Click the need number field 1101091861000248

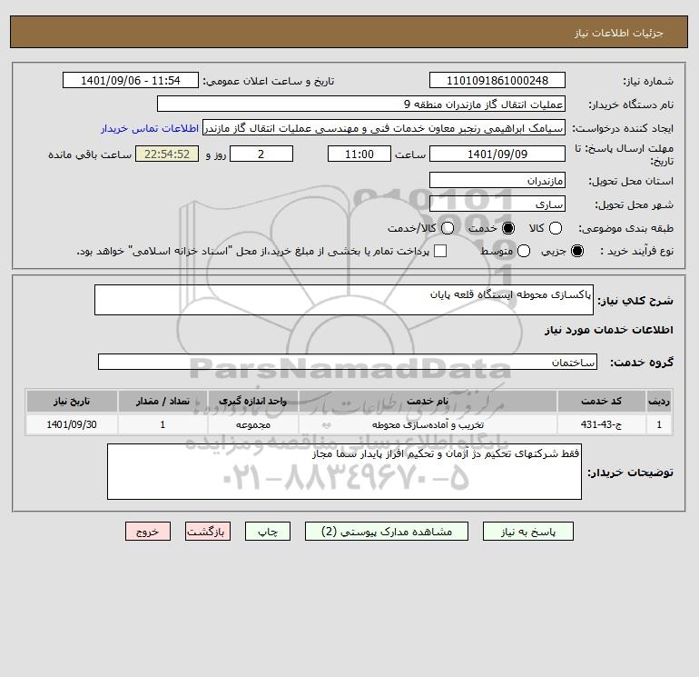[x=497, y=80]
